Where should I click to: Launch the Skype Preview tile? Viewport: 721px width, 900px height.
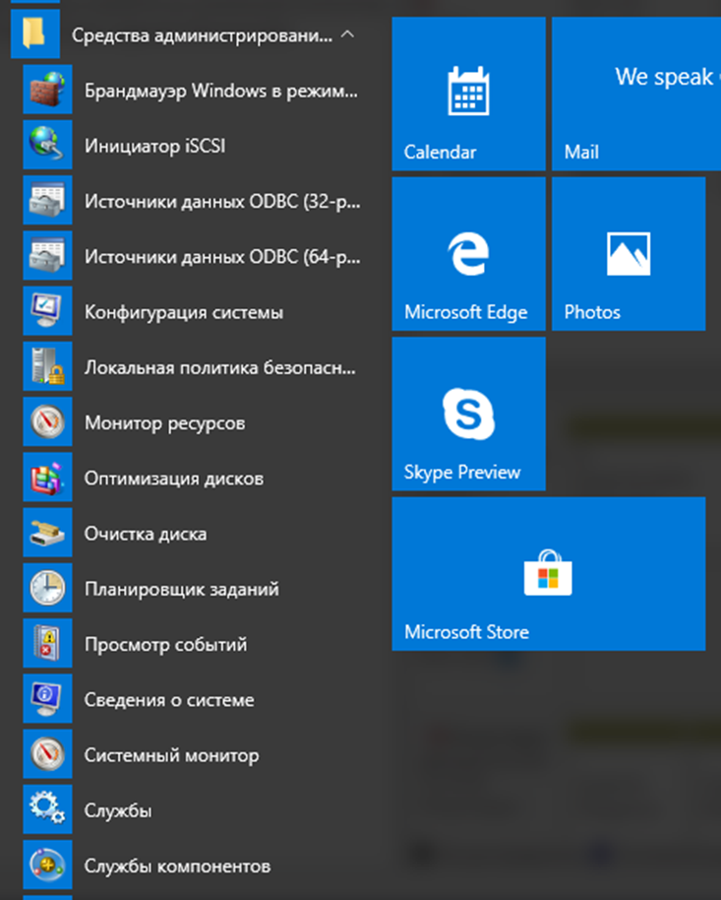pyautogui.click(x=468, y=414)
